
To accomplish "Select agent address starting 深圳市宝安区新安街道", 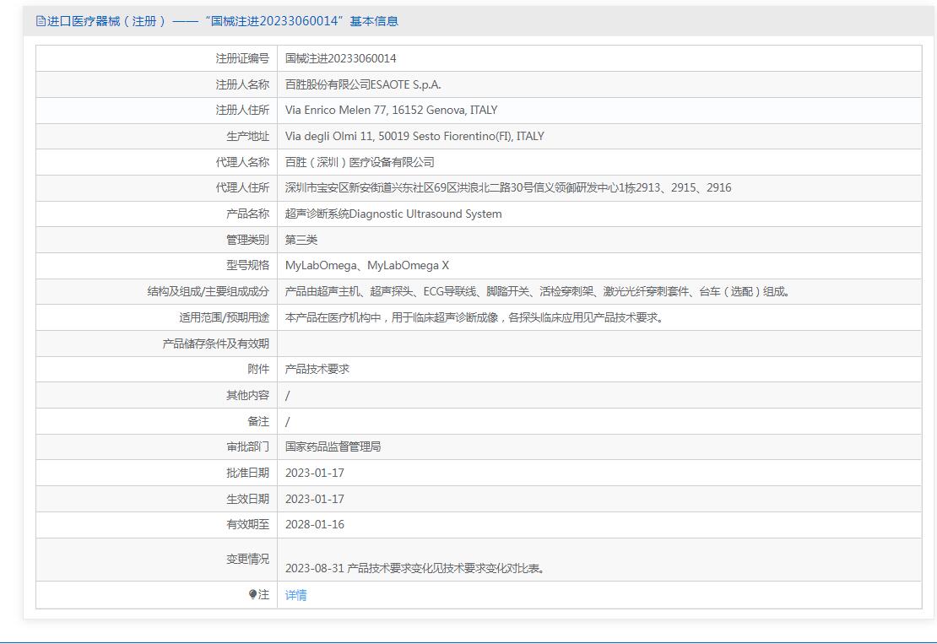I will [508, 187].
